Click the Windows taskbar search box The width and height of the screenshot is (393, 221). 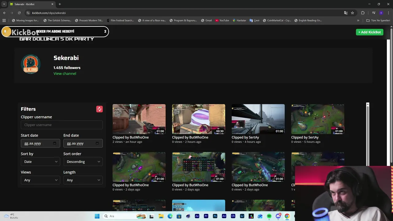pyautogui.click(x=125, y=216)
